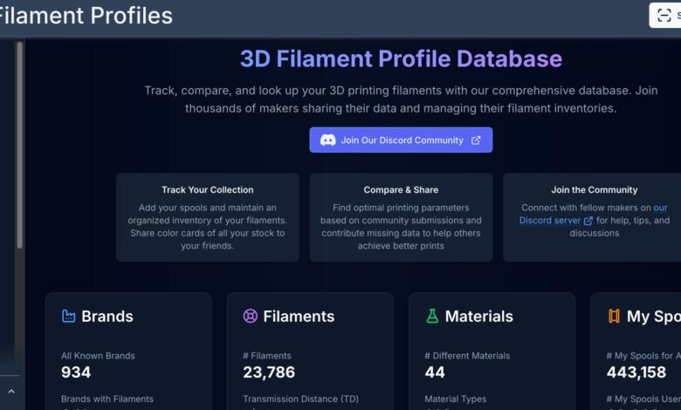Click the 23,786 filaments count
Screen dimensions: 681x410
269,372
